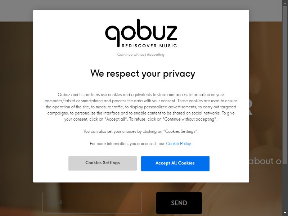The height and width of the screenshot is (216, 288).
Task: Click the empty scrollbar track below the thumb
Action: tap(285, 186)
